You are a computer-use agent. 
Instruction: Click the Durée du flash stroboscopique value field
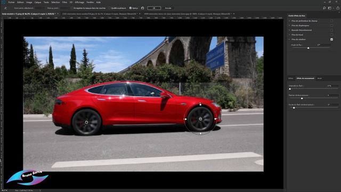point(332,105)
